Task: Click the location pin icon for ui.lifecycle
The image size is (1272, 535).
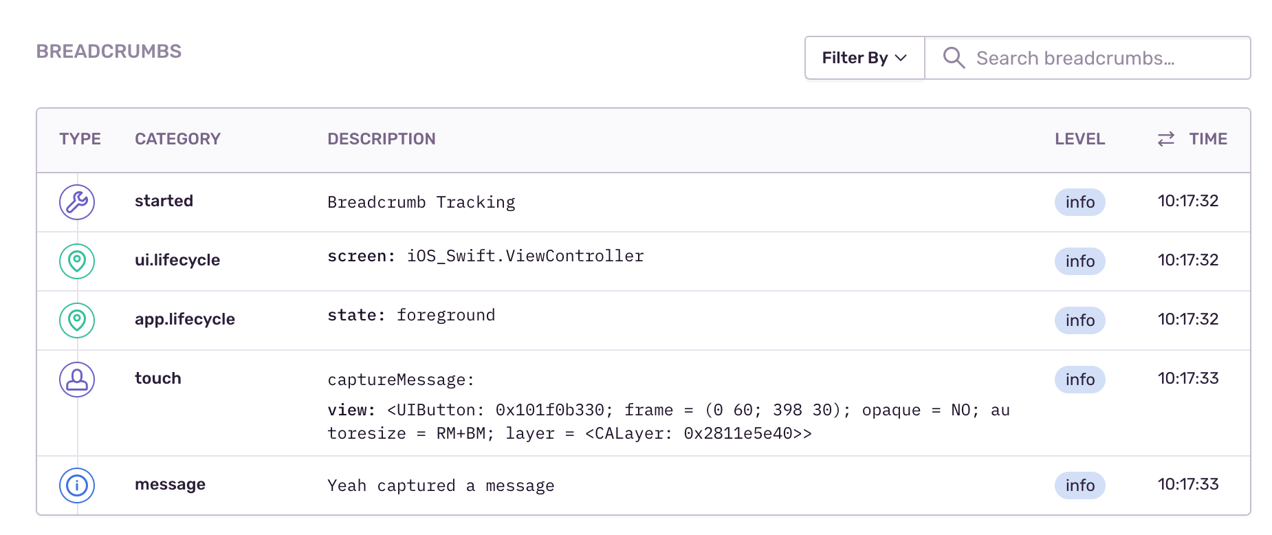Action: coord(77,261)
